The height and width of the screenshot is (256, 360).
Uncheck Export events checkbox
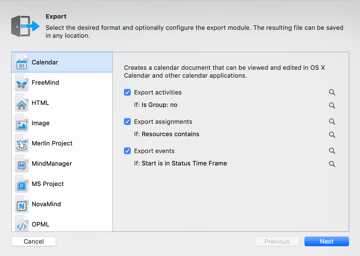[127, 151]
